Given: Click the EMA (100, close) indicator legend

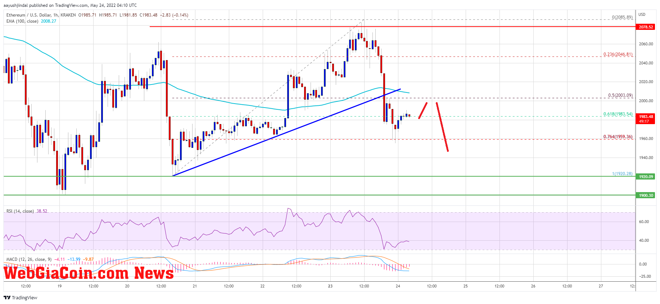Looking at the screenshot, I should [22, 21].
